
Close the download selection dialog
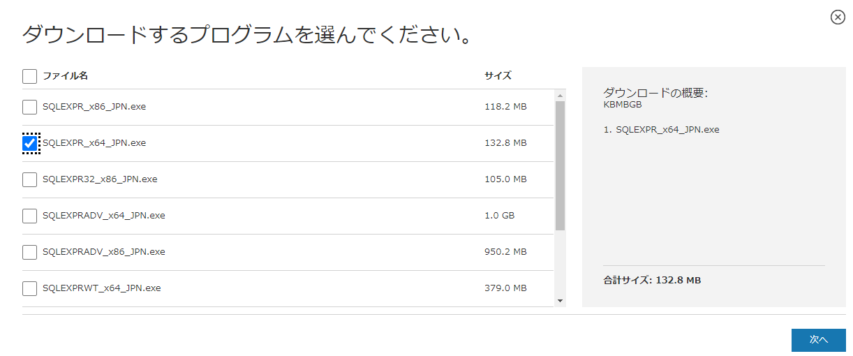pyautogui.click(x=838, y=17)
